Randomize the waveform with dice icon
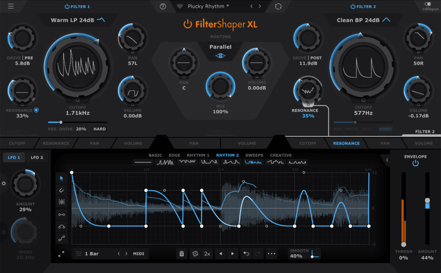This screenshot has width=441, height=273. [195, 254]
